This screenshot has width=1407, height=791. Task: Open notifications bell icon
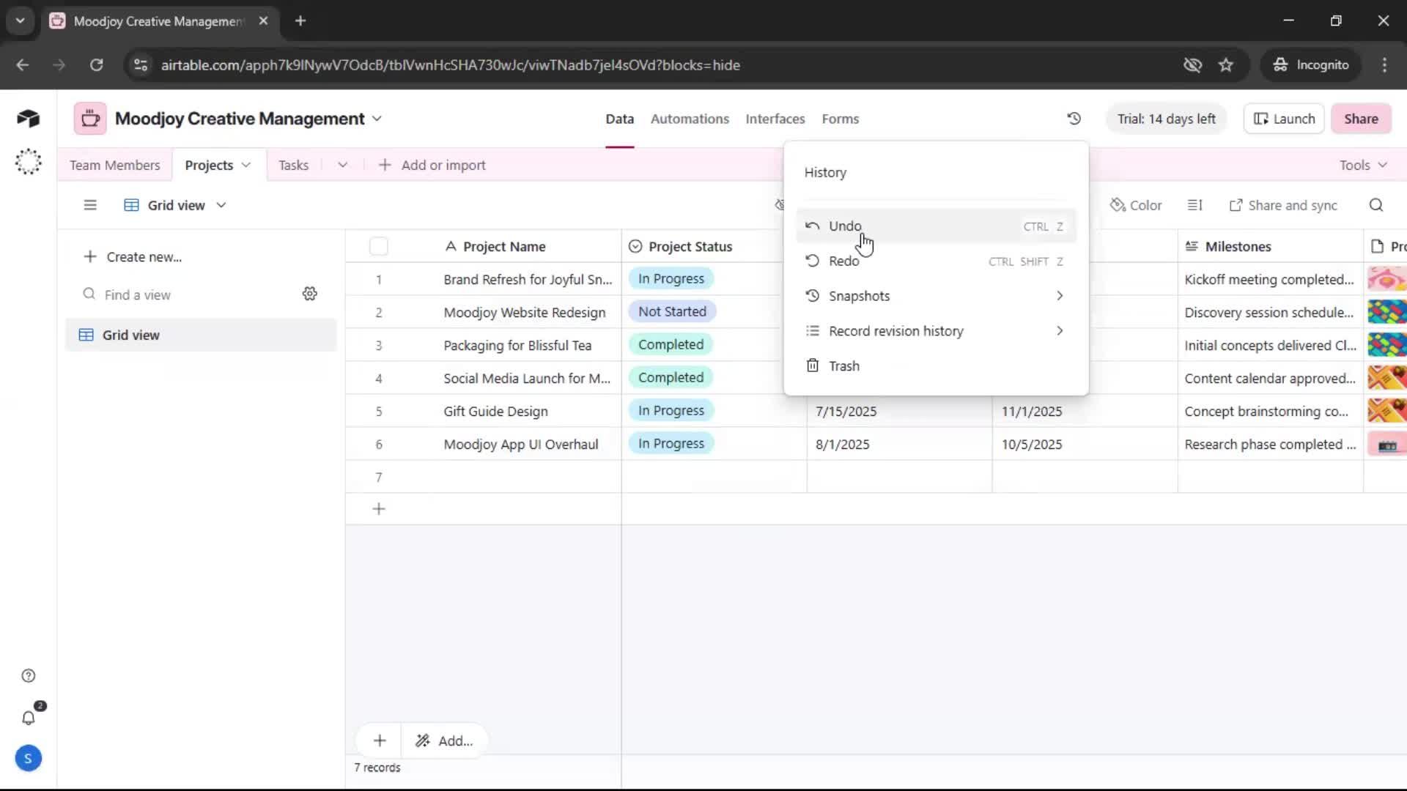[28, 718]
